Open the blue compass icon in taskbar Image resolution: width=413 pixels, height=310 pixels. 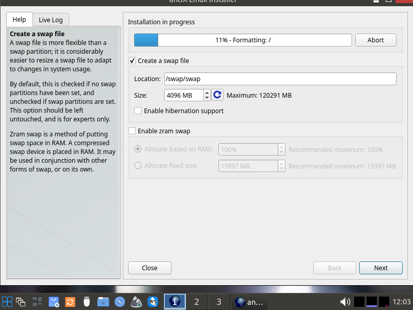tap(120, 302)
